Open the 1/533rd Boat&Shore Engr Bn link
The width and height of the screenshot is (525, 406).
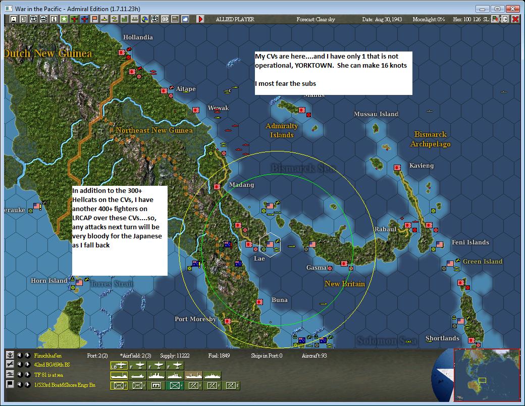tap(65, 385)
